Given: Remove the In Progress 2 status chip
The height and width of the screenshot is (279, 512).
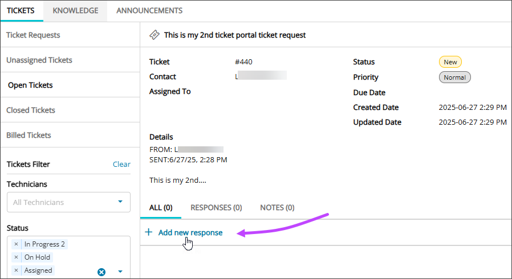Looking at the screenshot, I should pyautogui.click(x=16, y=244).
